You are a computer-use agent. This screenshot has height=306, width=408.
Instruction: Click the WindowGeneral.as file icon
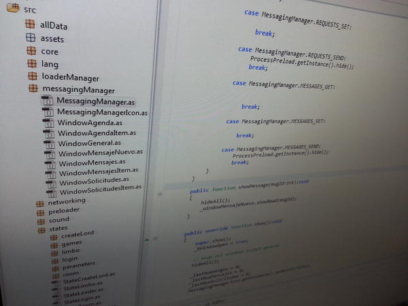tap(50, 143)
